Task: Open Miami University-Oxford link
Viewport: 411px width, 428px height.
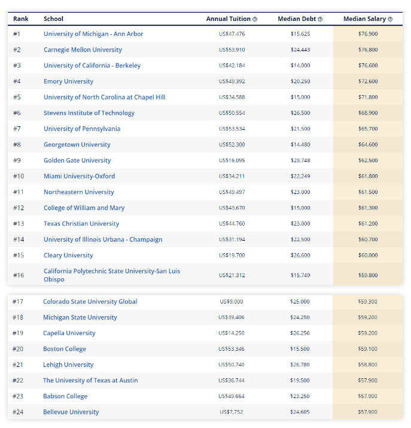Action: [80, 177]
